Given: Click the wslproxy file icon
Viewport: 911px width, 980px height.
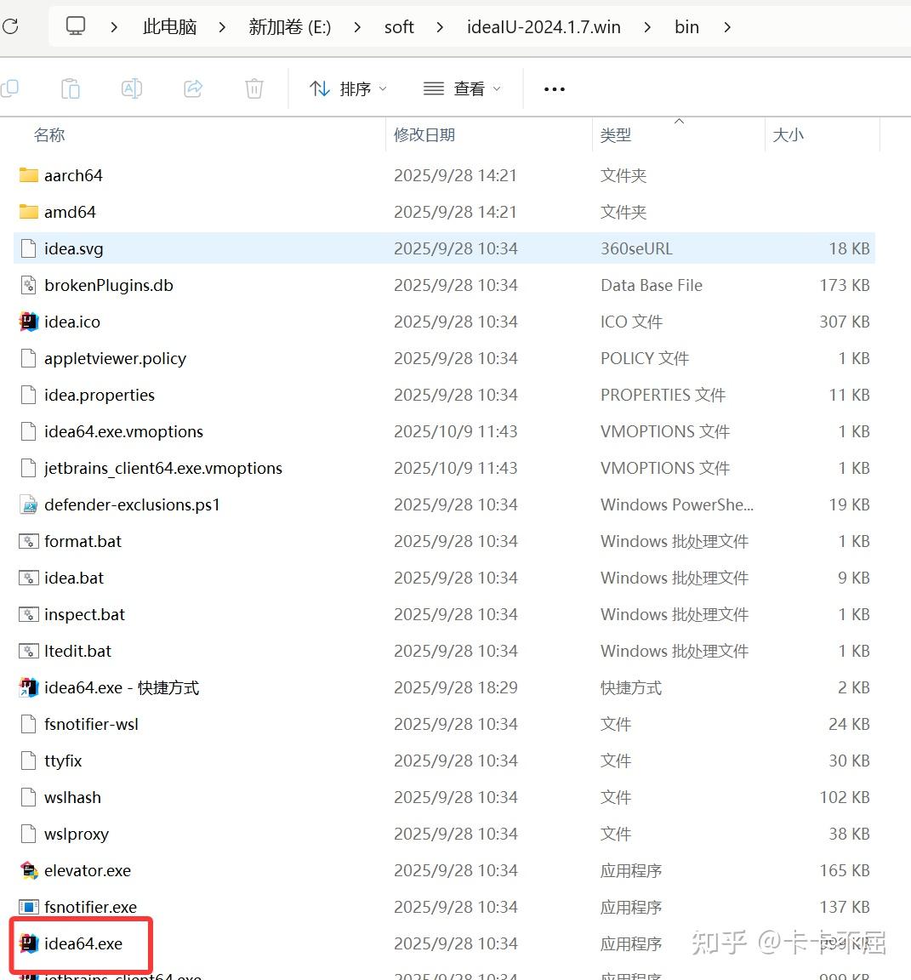Looking at the screenshot, I should 29,834.
